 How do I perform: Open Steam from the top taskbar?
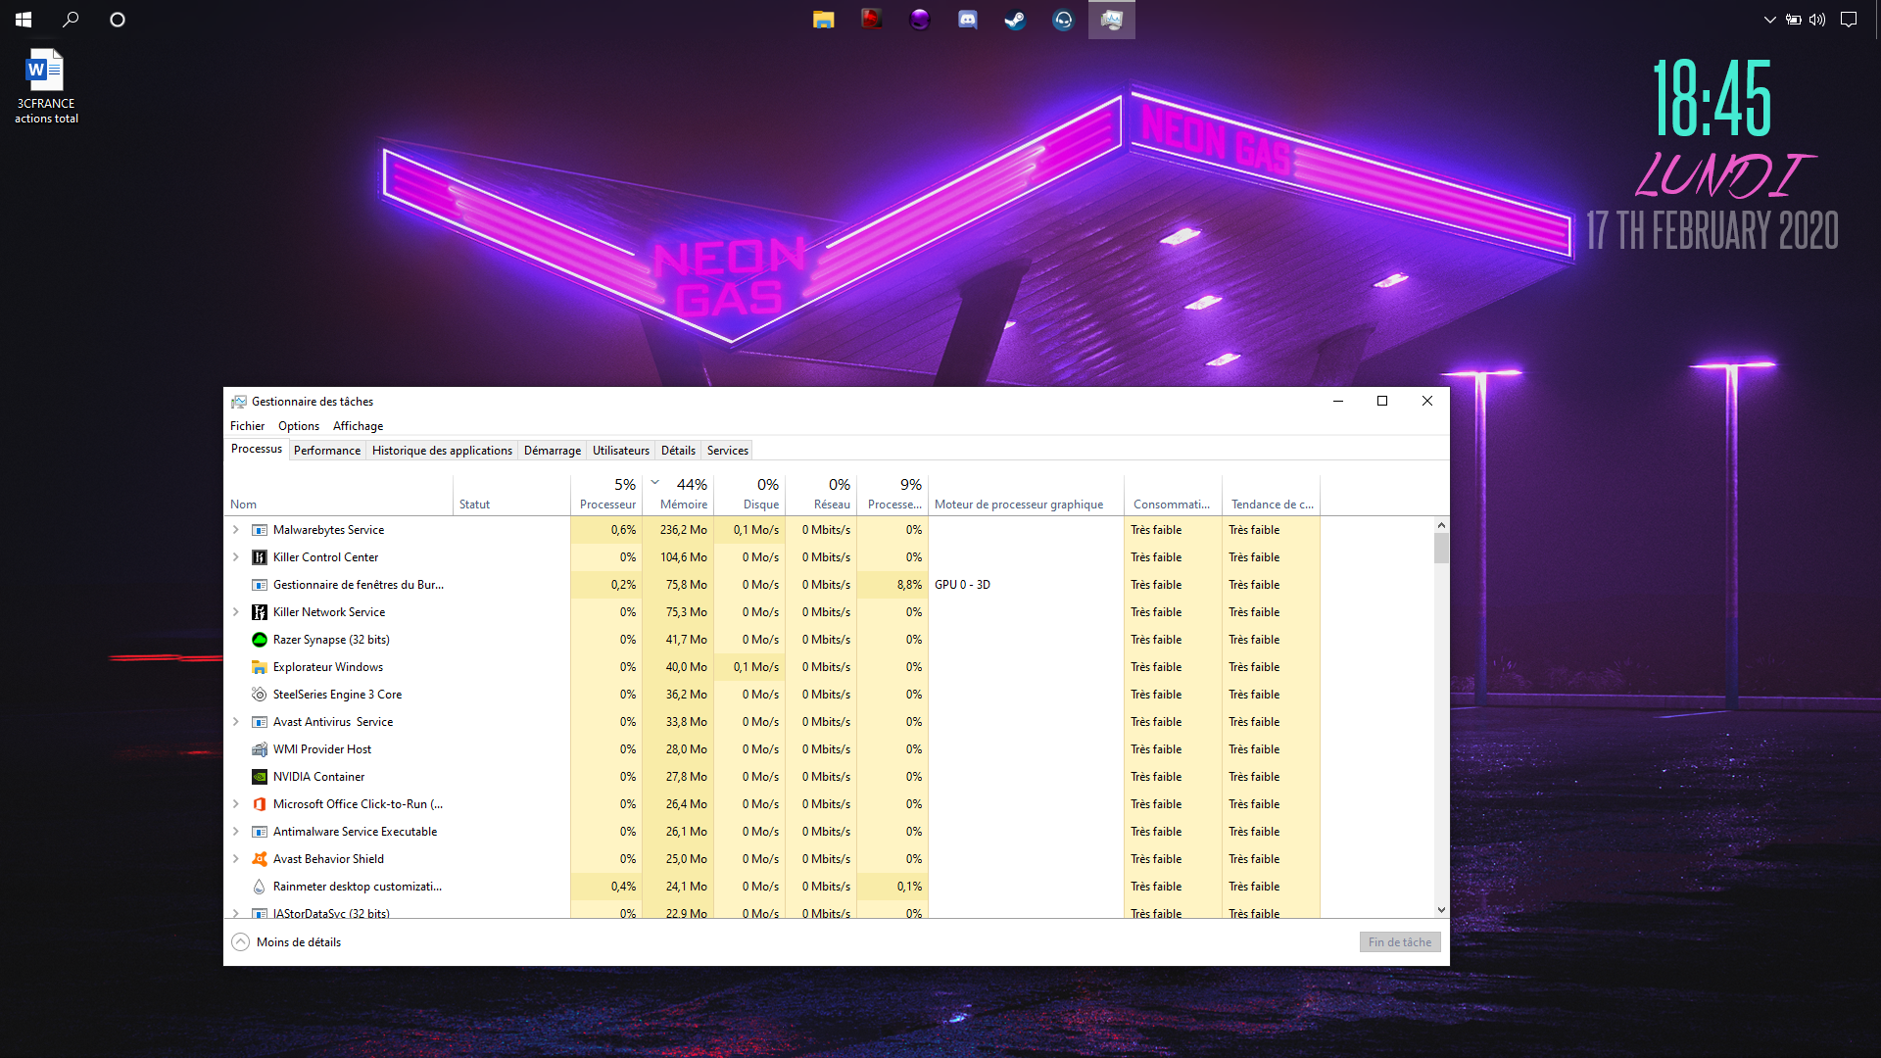pyautogui.click(x=1015, y=20)
